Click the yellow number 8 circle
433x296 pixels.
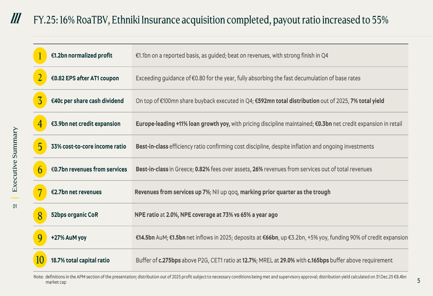(x=40, y=215)
